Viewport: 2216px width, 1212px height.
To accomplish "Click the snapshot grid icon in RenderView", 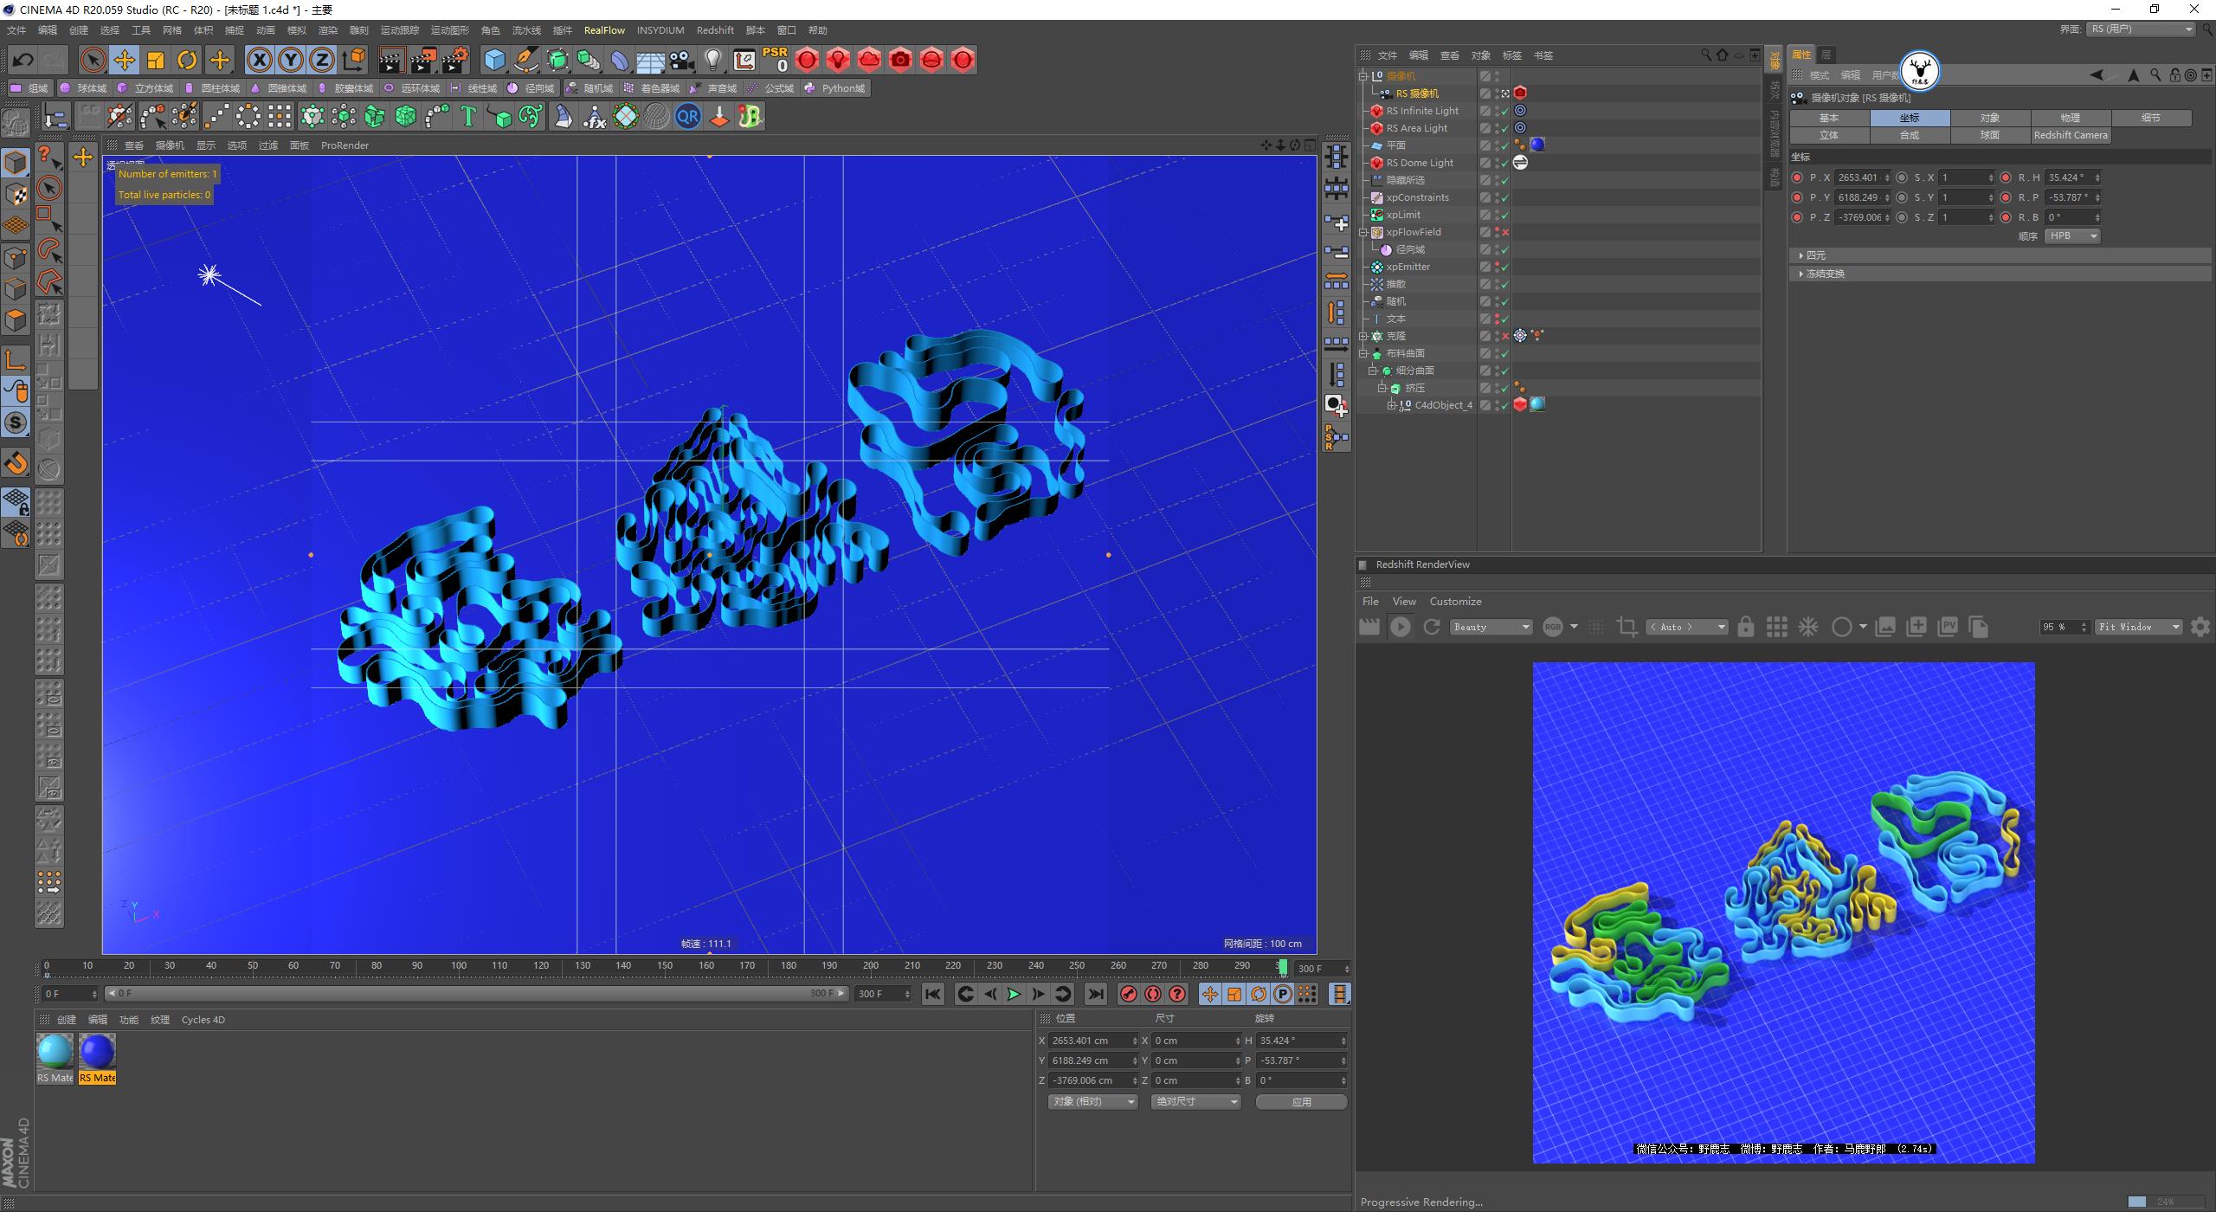I will click(x=1777, y=626).
